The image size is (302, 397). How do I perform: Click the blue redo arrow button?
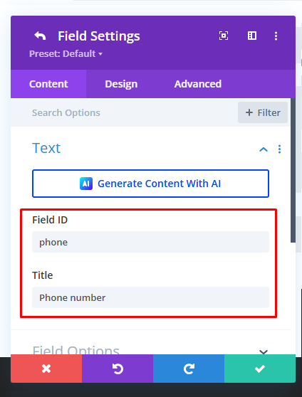pyautogui.click(x=189, y=369)
